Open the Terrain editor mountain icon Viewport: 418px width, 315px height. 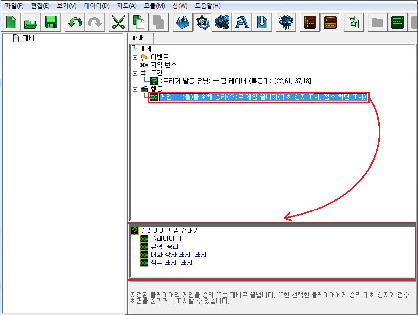click(x=183, y=22)
